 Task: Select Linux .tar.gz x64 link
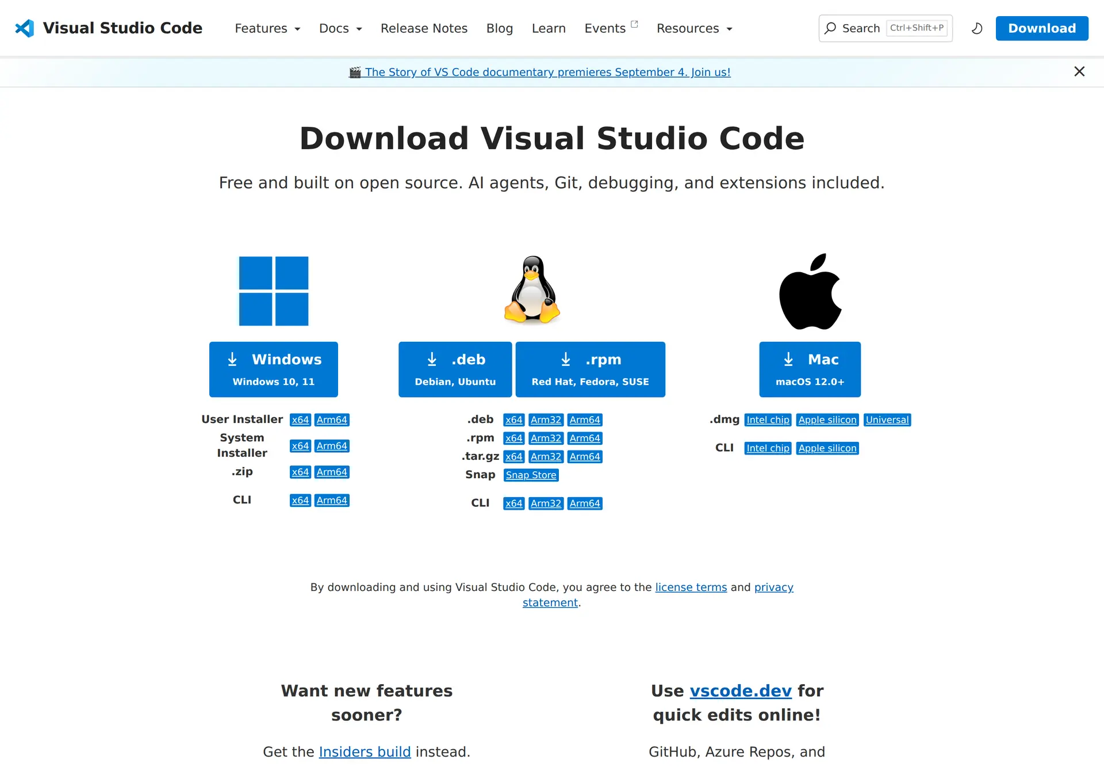tap(514, 457)
